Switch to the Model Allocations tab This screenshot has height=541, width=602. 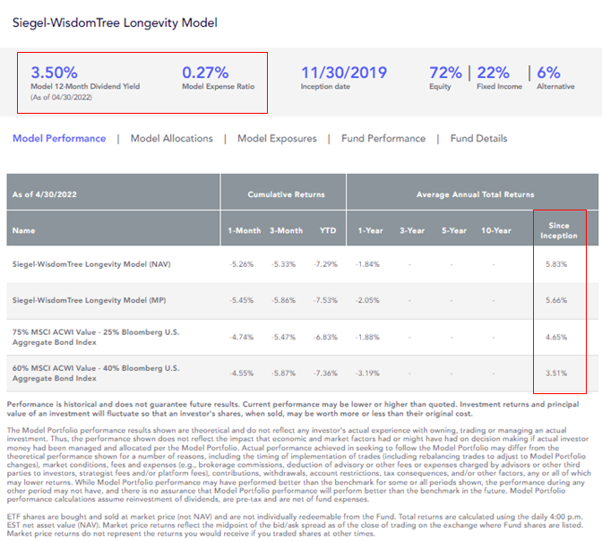(172, 138)
